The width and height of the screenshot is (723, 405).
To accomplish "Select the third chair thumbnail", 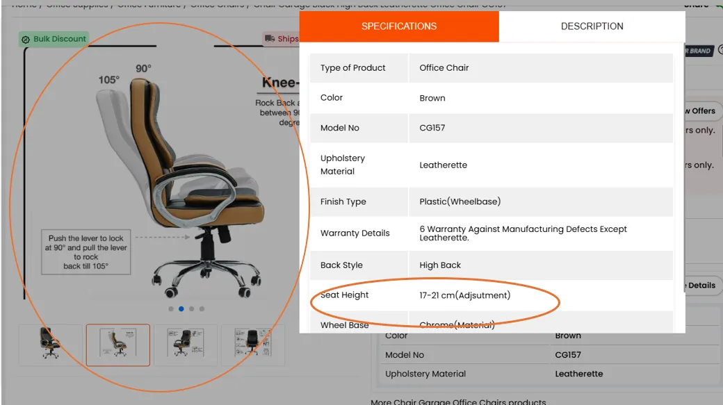I will [x=186, y=345].
